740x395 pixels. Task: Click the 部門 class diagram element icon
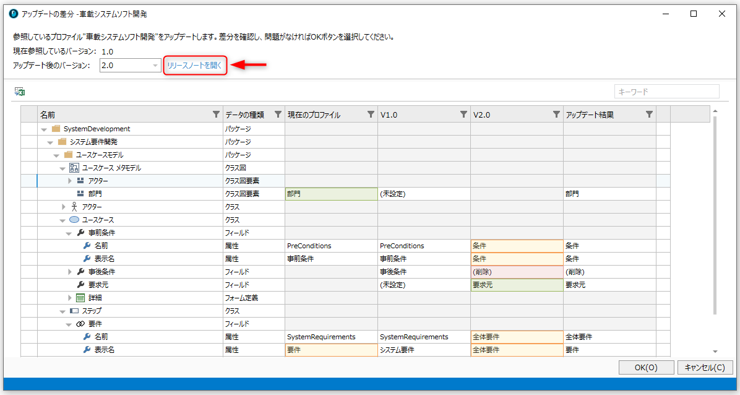pyautogui.click(x=80, y=194)
